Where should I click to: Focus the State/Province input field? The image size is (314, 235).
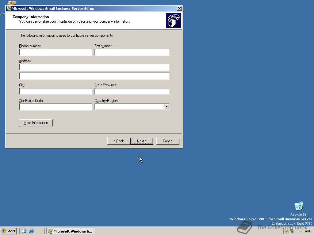(x=132, y=91)
